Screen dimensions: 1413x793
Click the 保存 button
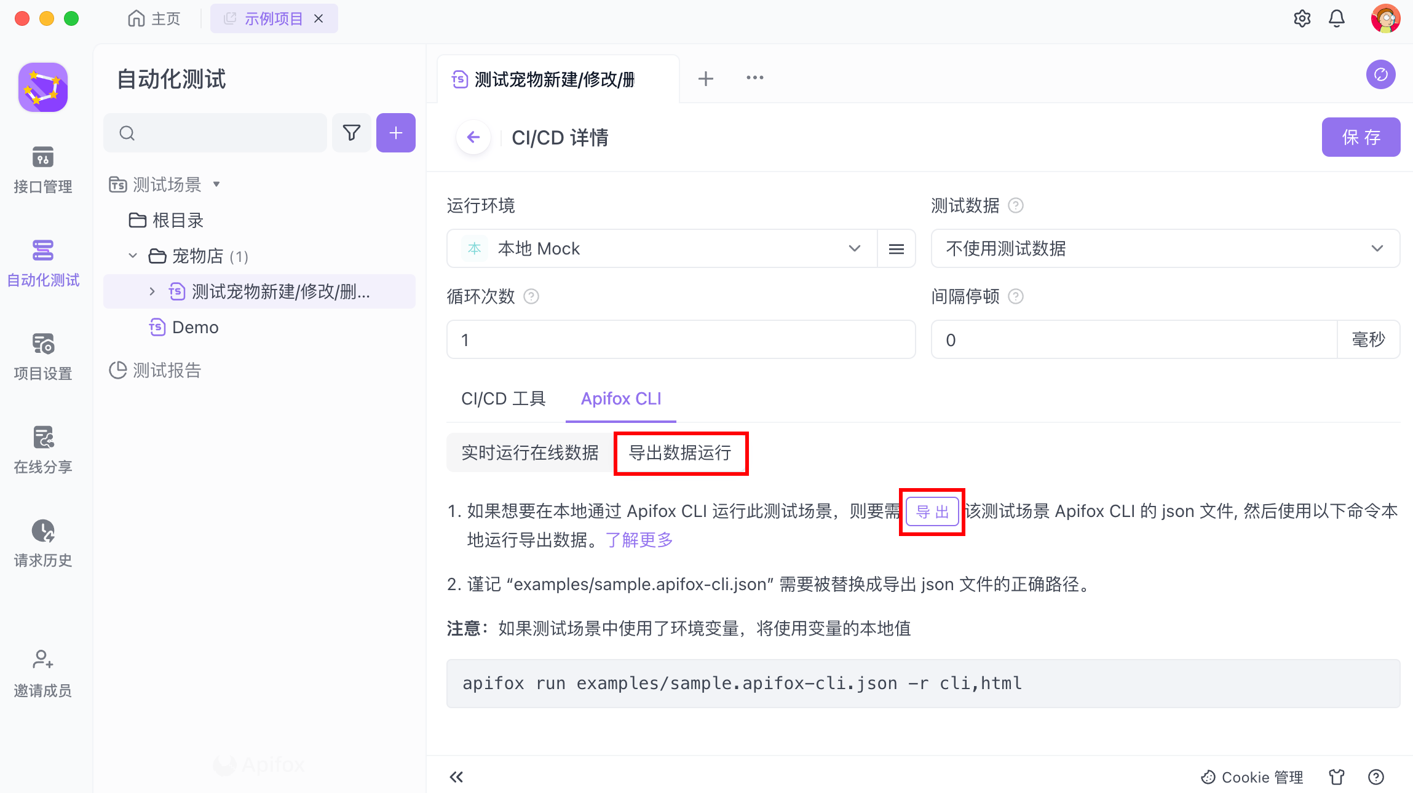click(1360, 137)
